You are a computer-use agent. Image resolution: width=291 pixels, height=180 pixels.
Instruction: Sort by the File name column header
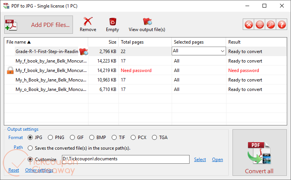[x=46, y=42]
